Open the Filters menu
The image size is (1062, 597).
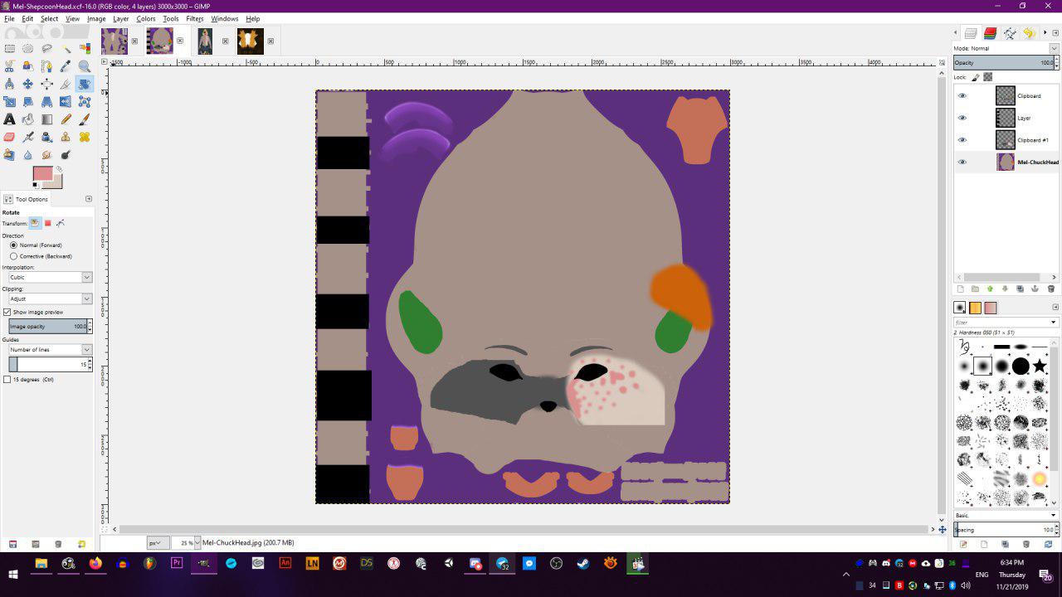pos(195,18)
